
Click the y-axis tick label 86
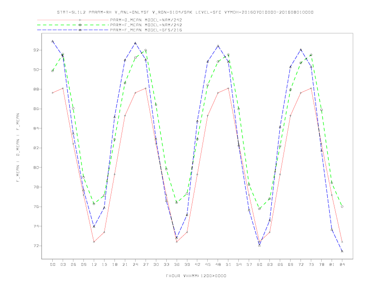pos(36,109)
